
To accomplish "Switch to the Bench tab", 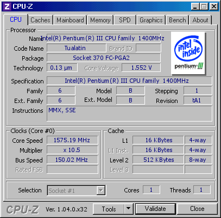I will tap(178, 20).
